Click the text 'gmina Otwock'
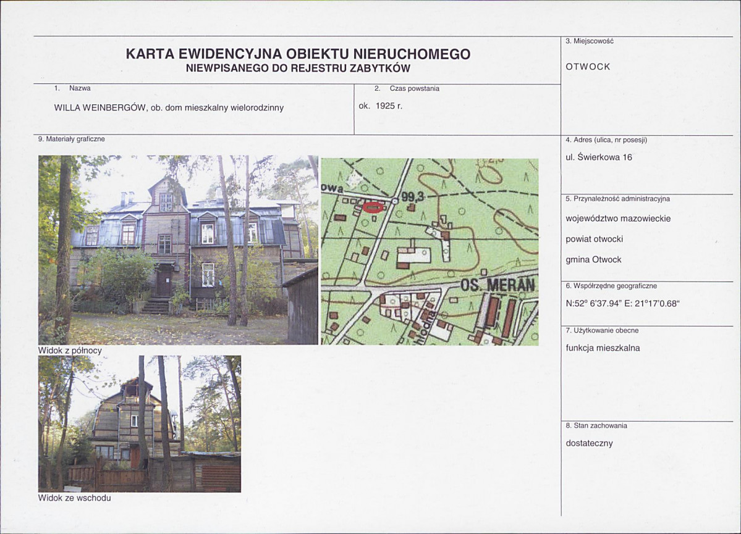The image size is (741, 534). [x=593, y=260]
